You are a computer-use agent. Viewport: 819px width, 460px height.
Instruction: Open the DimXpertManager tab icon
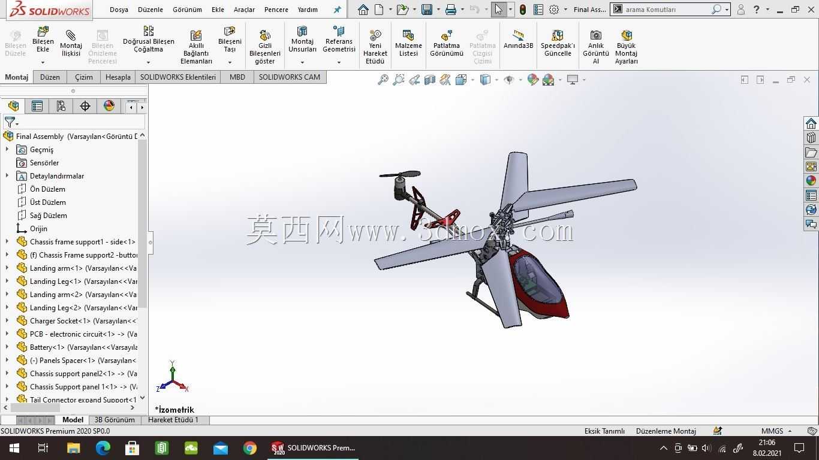(x=85, y=106)
